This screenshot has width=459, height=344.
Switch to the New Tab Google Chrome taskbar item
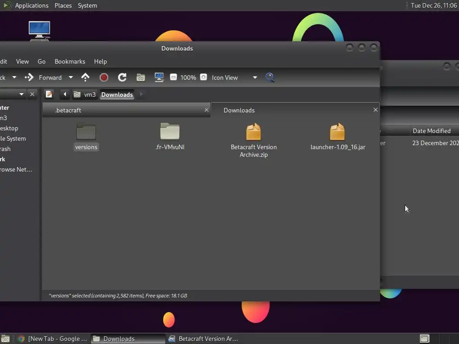[52, 339]
